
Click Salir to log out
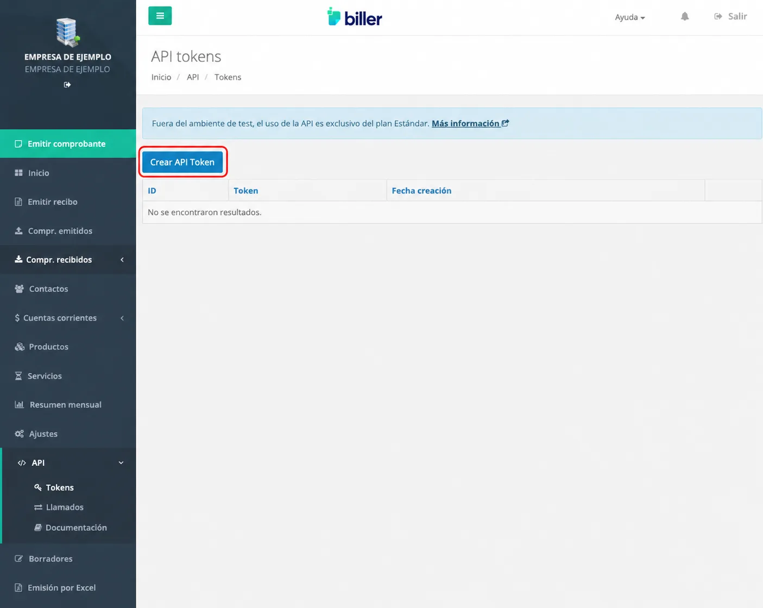730,16
